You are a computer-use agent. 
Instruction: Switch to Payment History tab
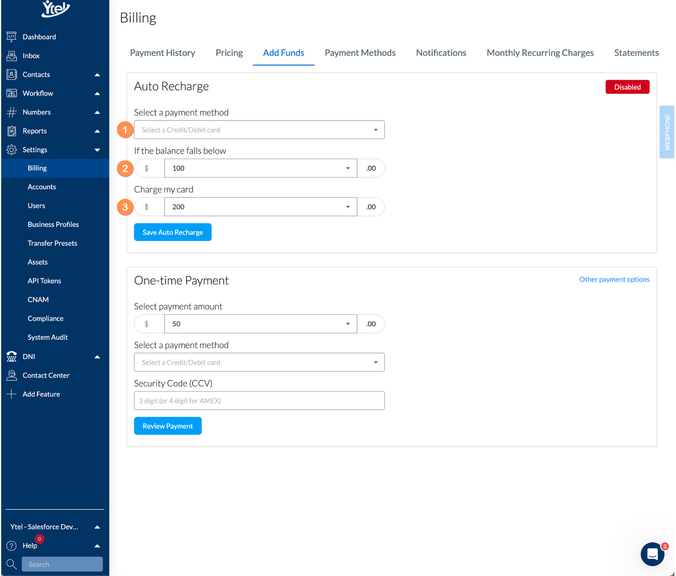[163, 53]
